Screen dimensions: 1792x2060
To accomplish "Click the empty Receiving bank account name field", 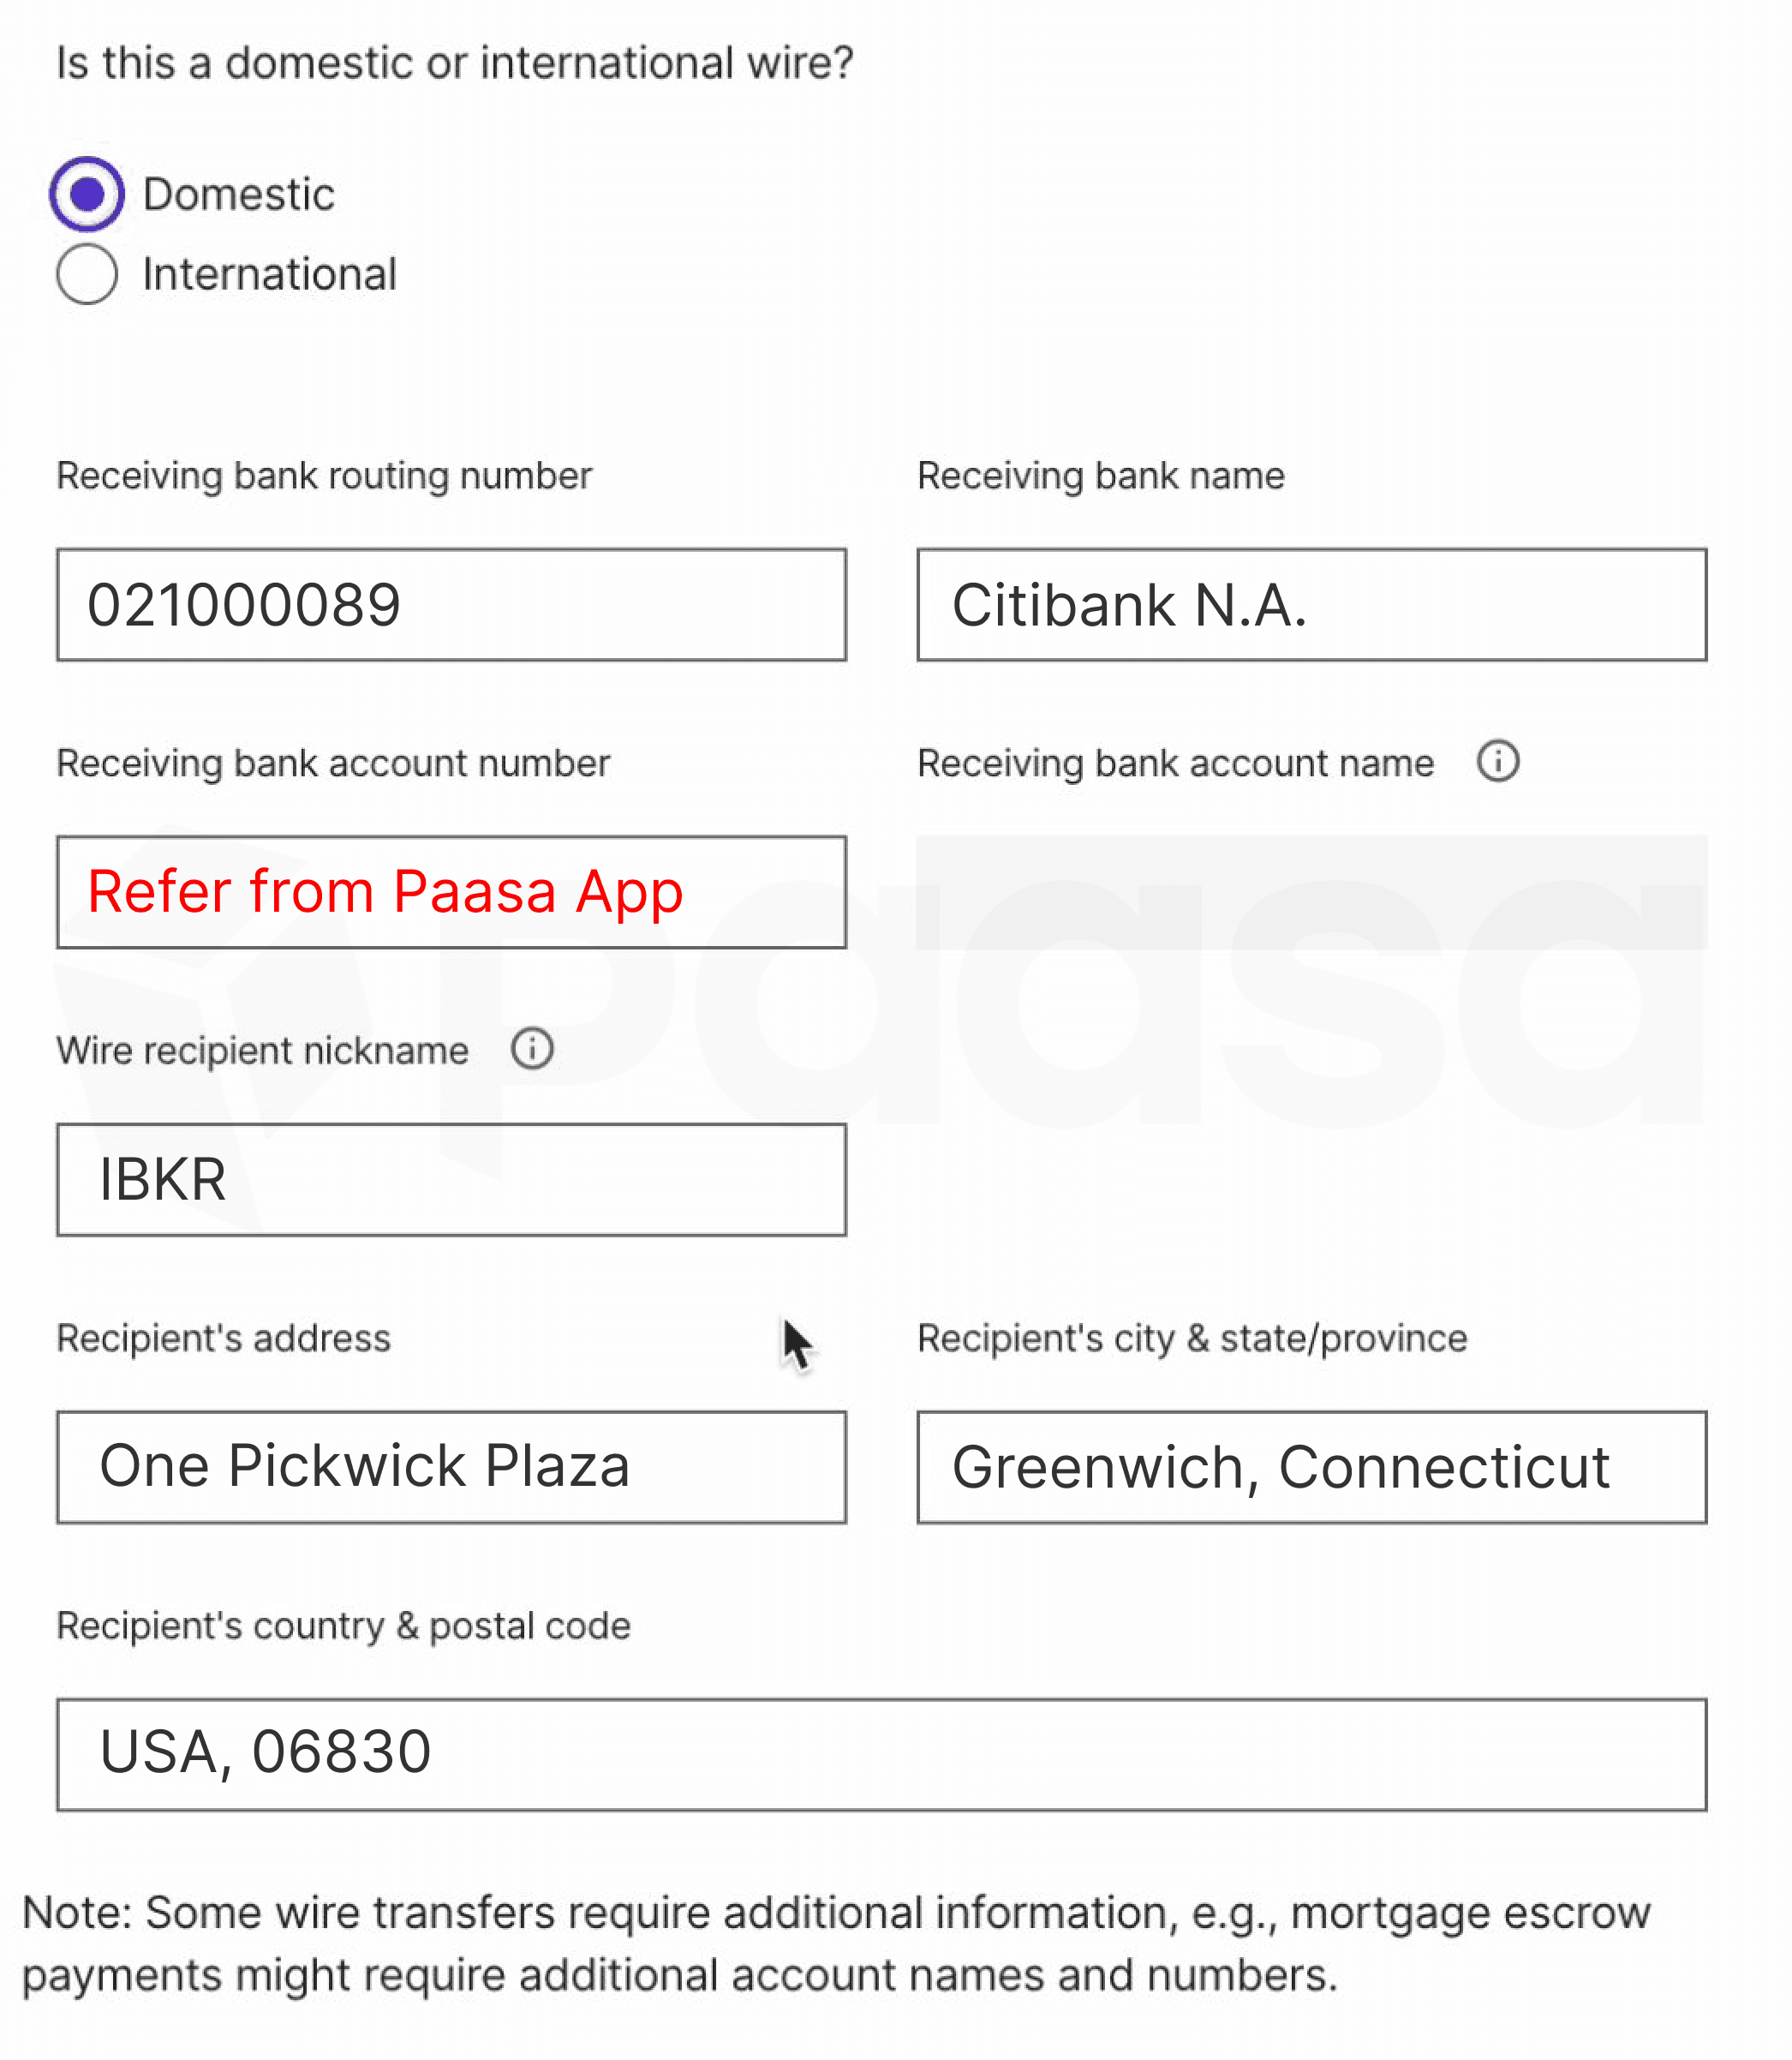I will 1311,891.
